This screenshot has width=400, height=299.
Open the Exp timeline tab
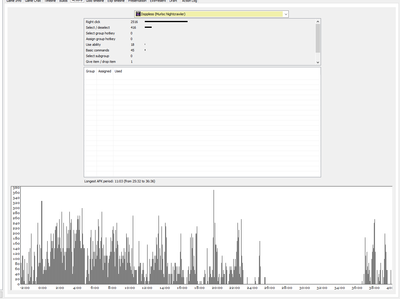pyautogui.click(x=116, y=1)
